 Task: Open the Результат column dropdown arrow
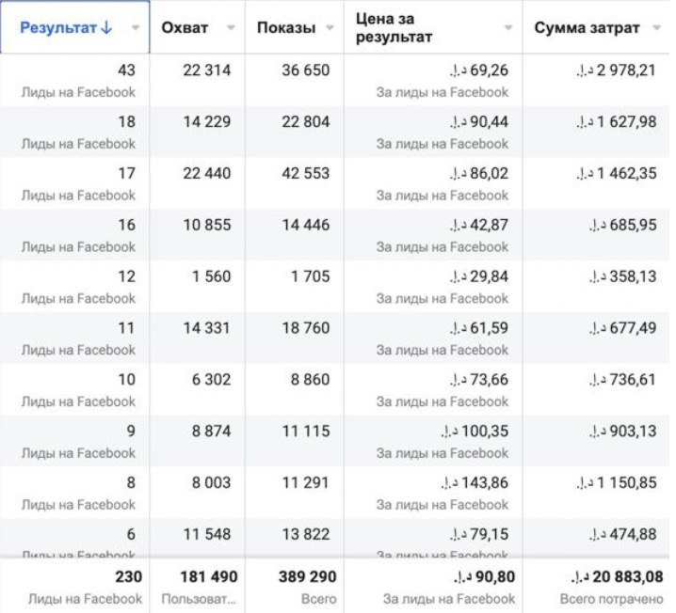[x=136, y=28]
